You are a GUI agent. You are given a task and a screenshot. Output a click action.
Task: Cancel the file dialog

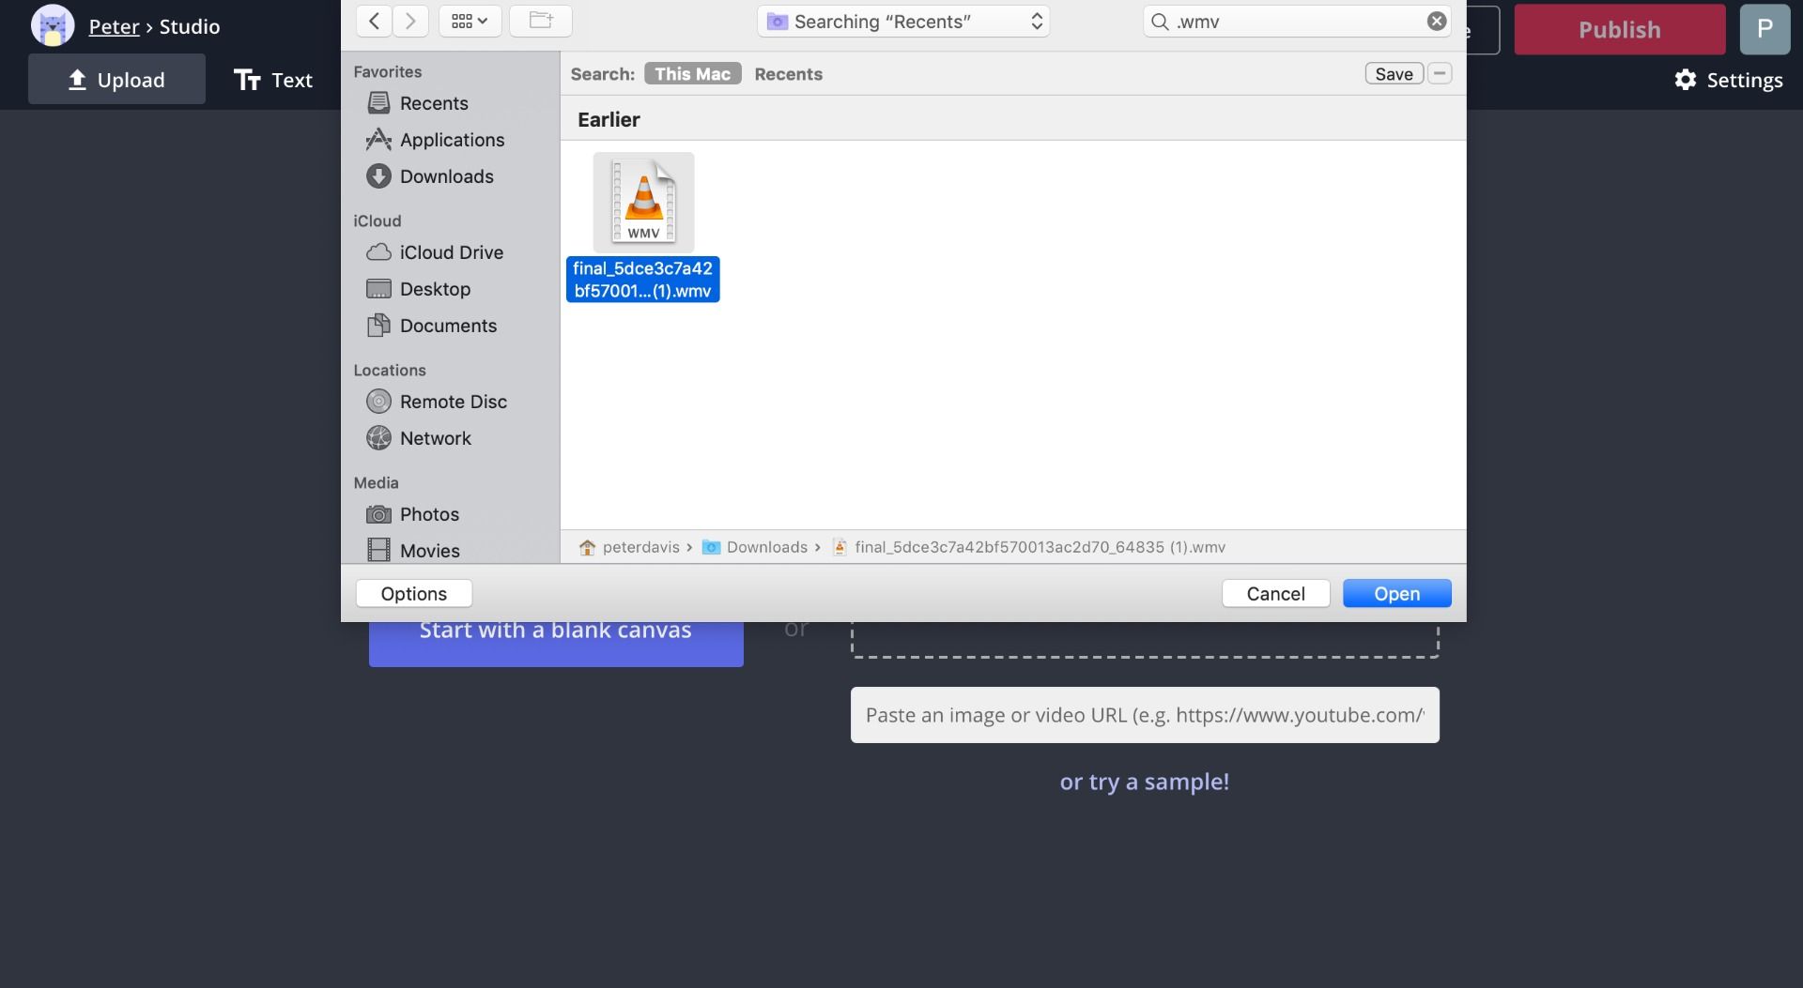pyautogui.click(x=1276, y=594)
